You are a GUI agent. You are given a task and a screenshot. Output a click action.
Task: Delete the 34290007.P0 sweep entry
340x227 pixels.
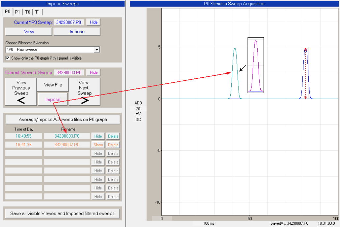pyautogui.click(x=113, y=145)
